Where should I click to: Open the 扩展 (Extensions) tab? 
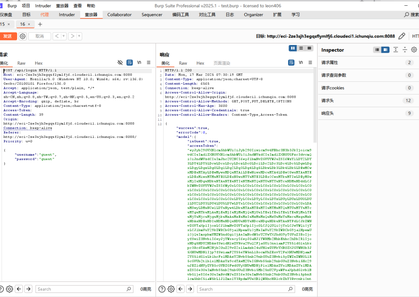coord(277,15)
